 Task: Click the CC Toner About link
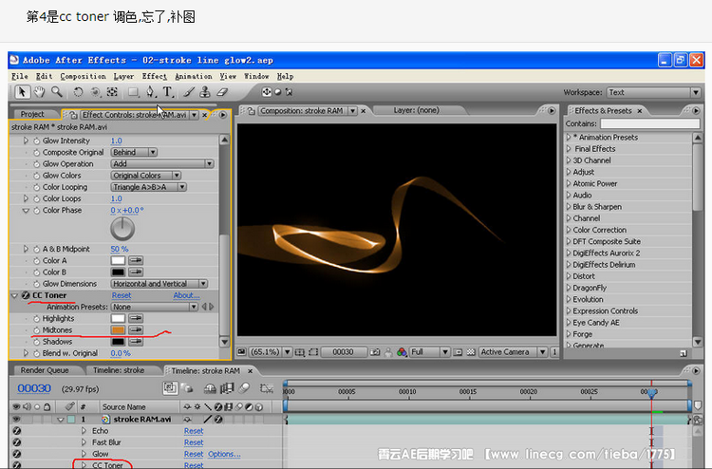tap(186, 295)
